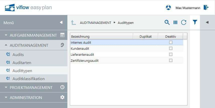Select Auditklassifikation menu entry
This screenshot has height=108, width=215.
pos(28,79)
